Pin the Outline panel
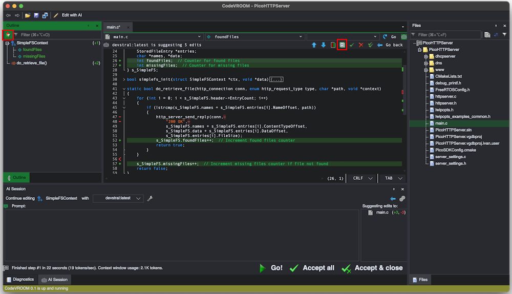The height and width of the screenshot is (294, 512). pyautogui.click(x=89, y=26)
